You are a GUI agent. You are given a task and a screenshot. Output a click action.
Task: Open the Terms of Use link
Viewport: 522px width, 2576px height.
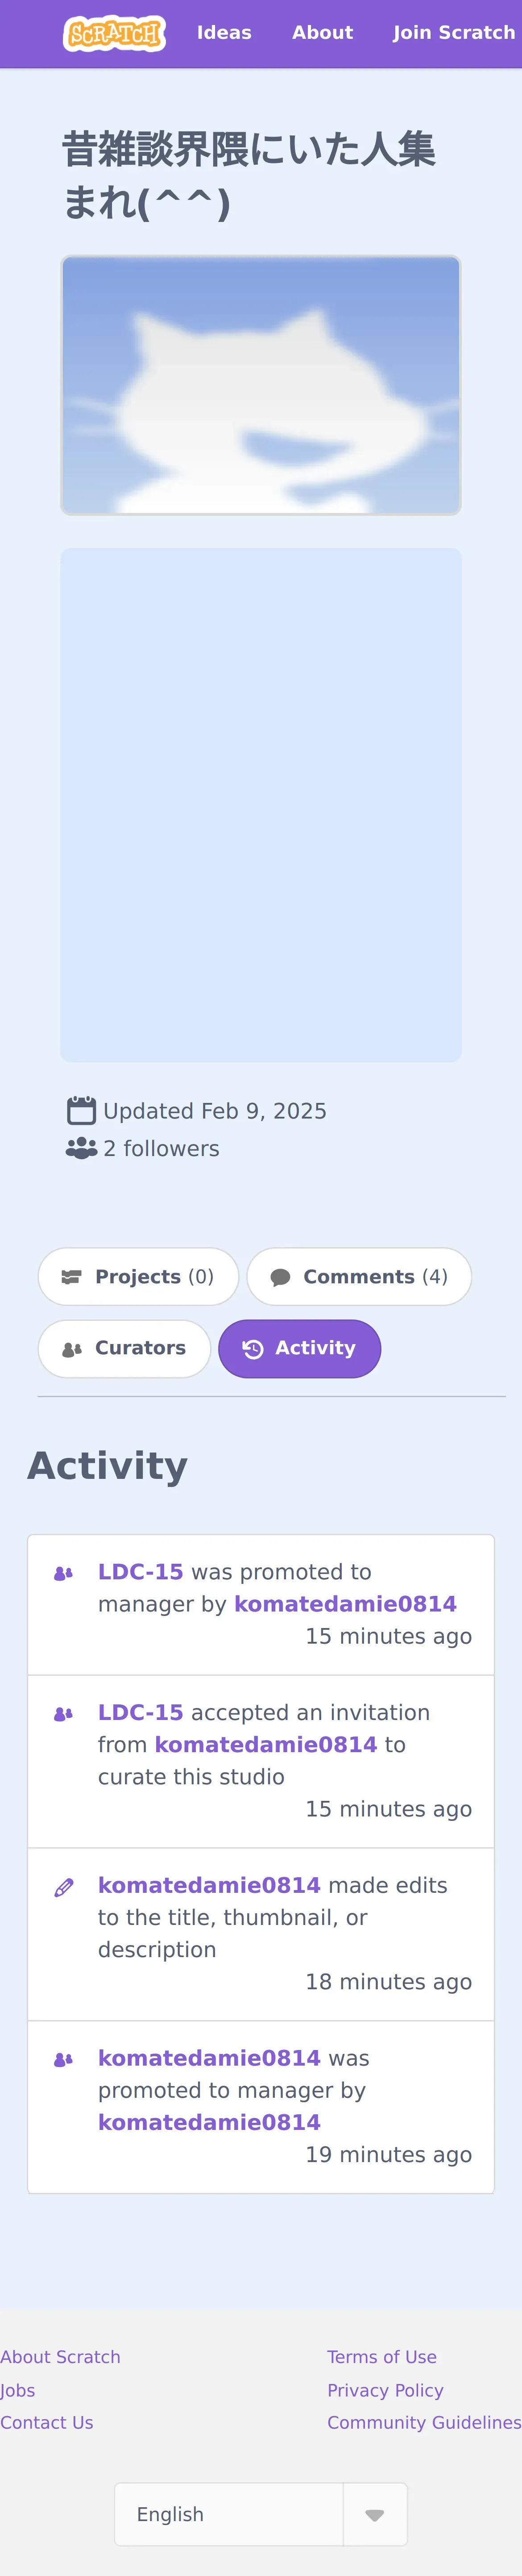point(382,2357)
